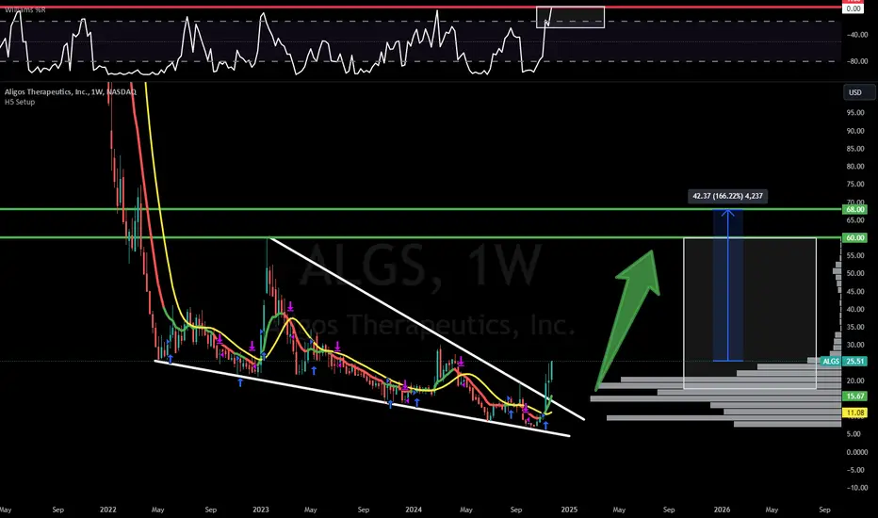Click the 2025 label on time axis

569,510
